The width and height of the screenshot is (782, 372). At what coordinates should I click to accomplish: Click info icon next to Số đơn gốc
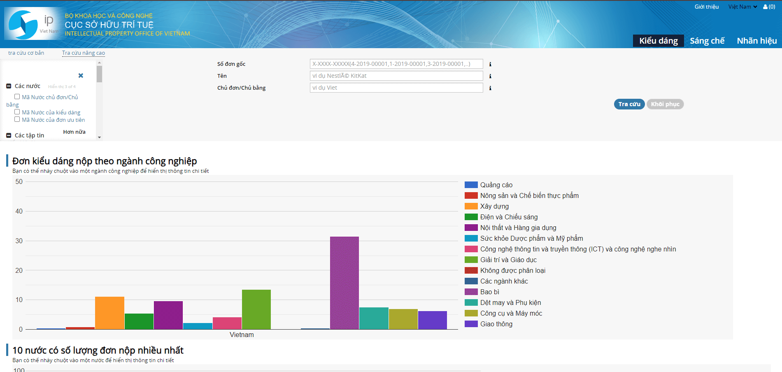(490, 64)
